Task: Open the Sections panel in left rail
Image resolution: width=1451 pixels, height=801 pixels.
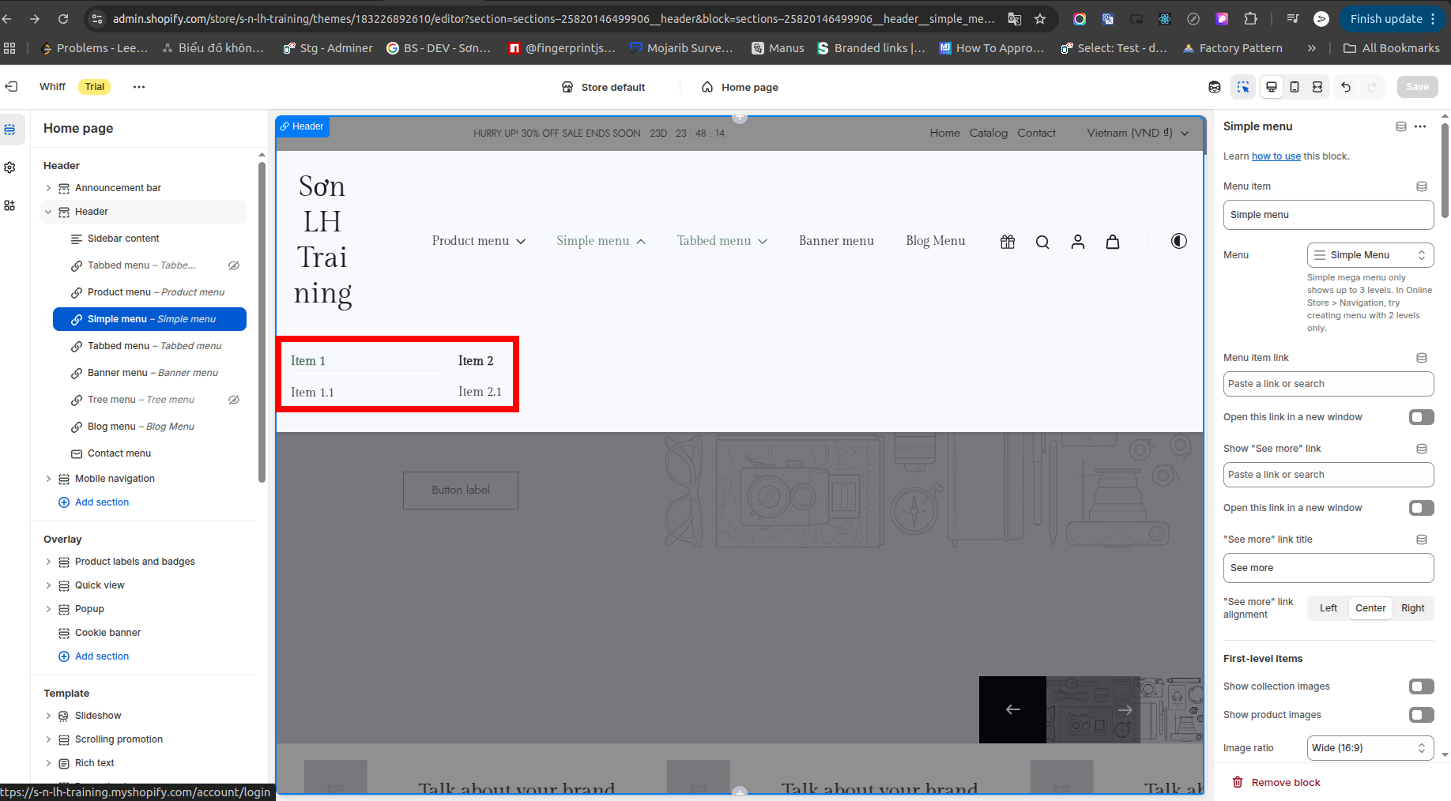Action: [9, 130]
